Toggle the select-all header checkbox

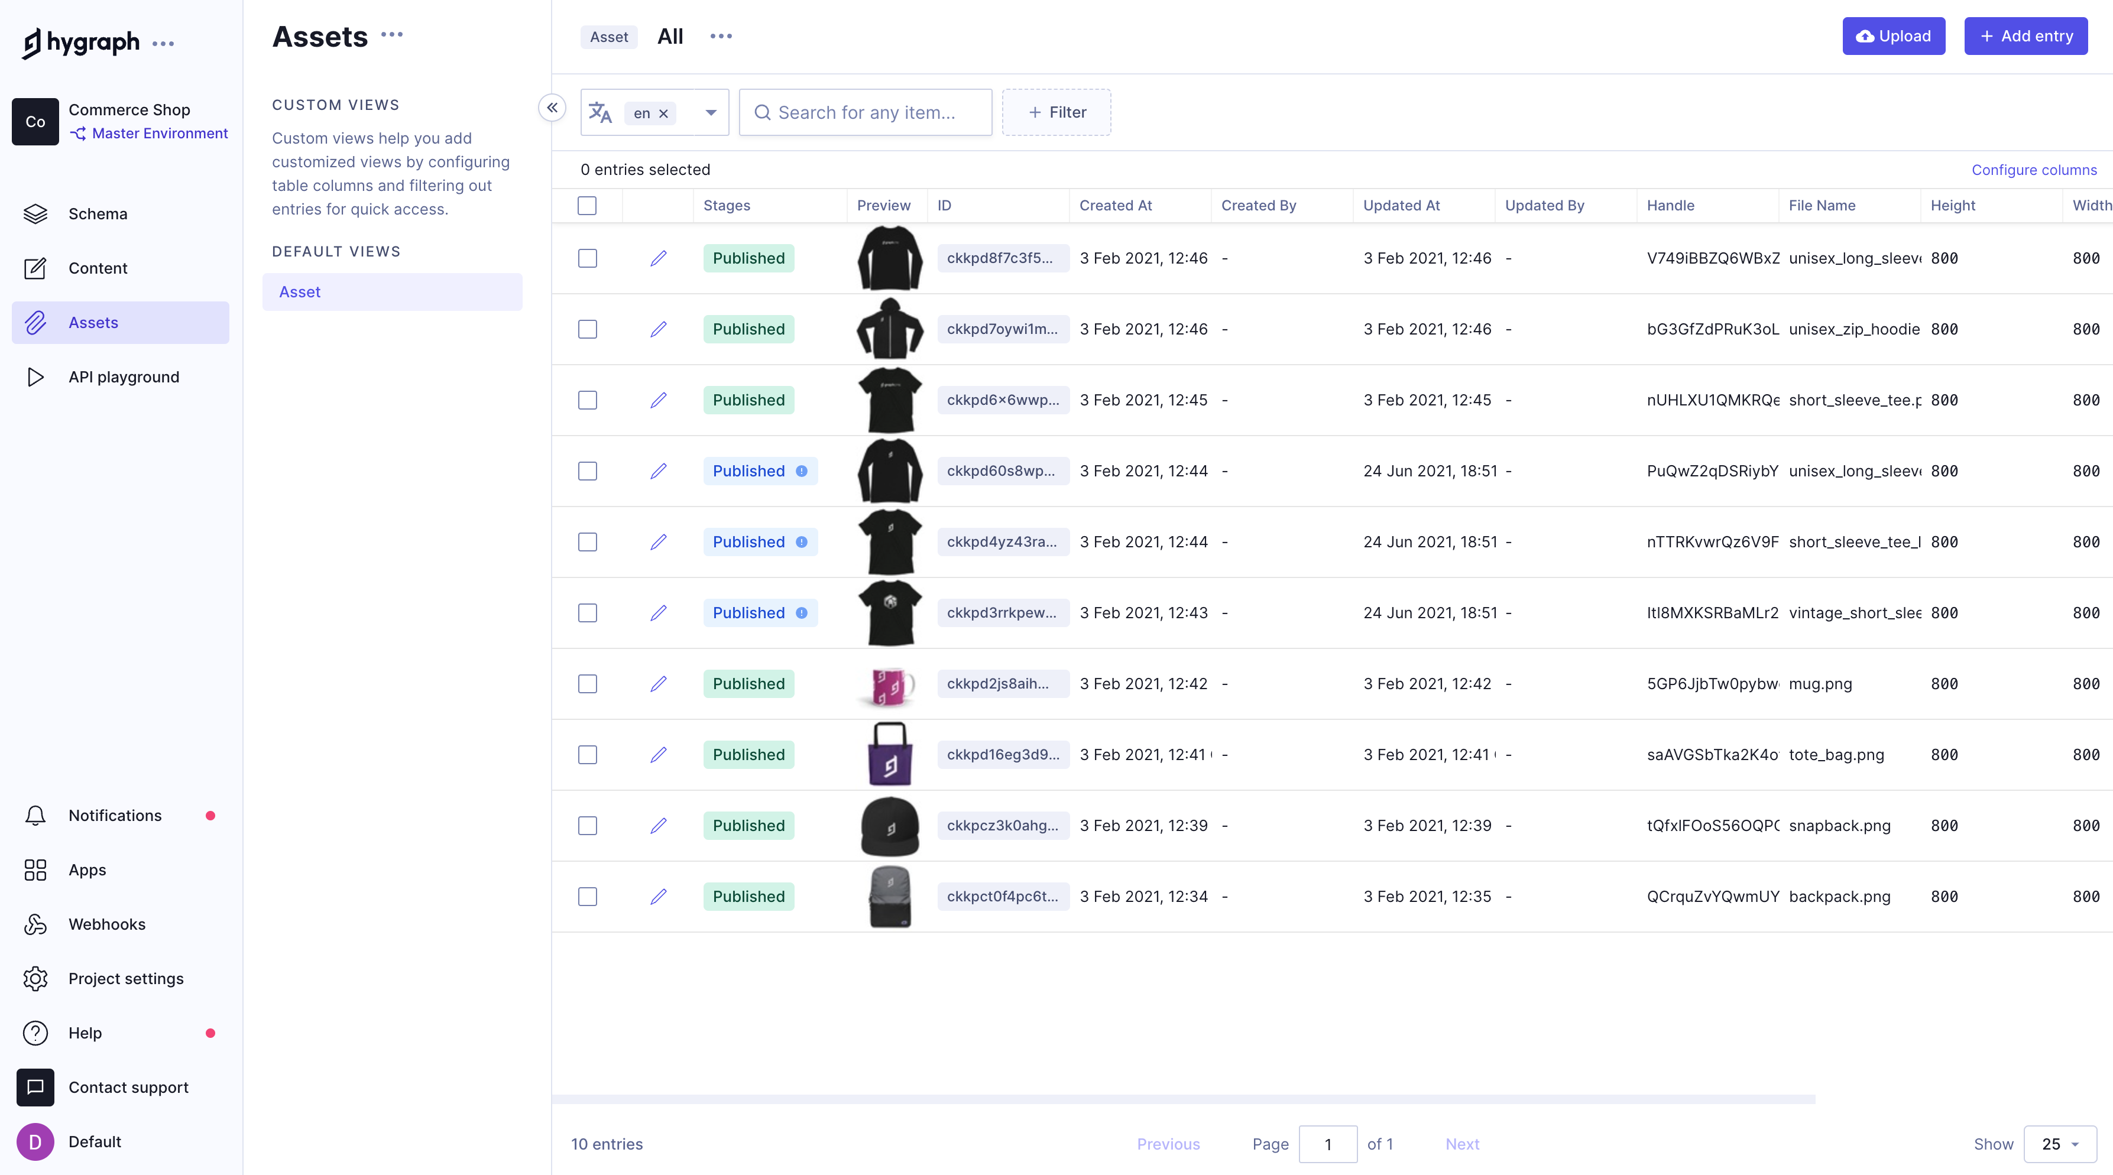(x=586, y=205)
